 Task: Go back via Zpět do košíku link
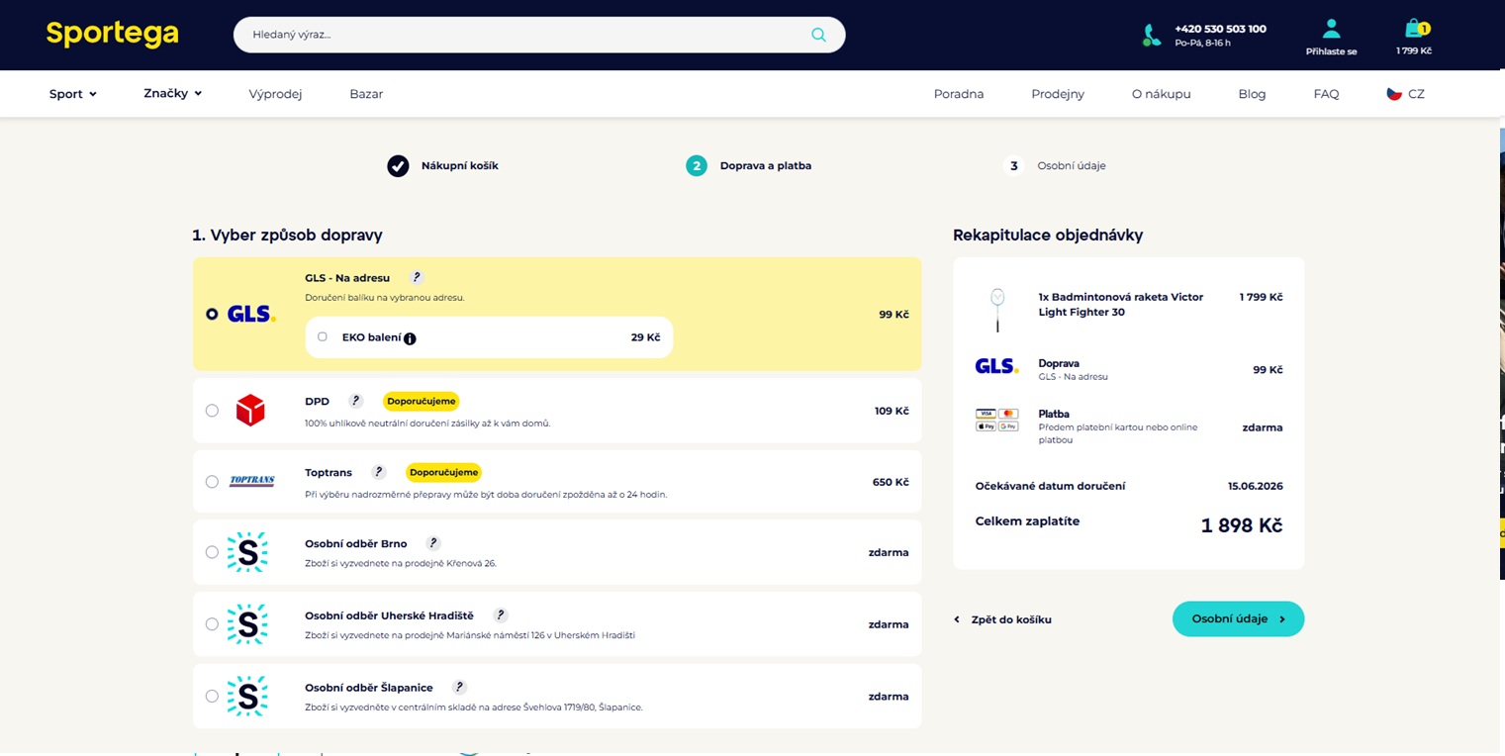pos(1002,619)
